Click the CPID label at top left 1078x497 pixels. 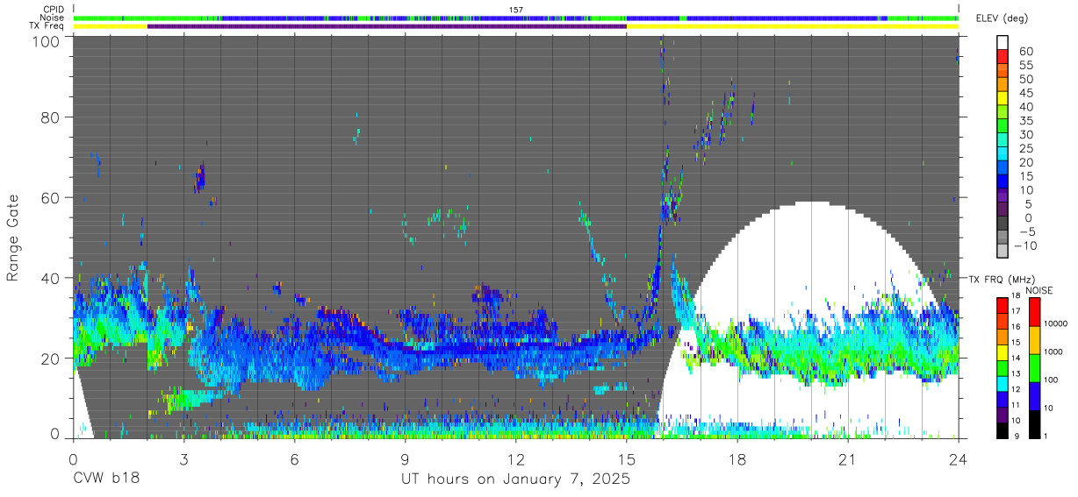click(x=53, y=9)
